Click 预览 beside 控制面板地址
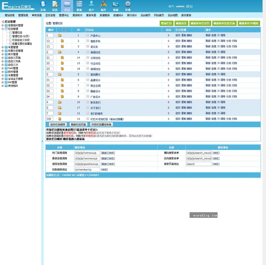This screenshot has height=265, width=266. (x=104, y=170)
